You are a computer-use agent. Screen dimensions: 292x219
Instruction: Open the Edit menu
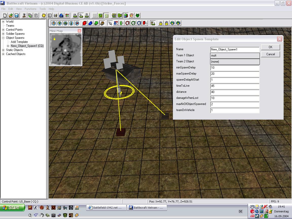click(x=11, y=9)
